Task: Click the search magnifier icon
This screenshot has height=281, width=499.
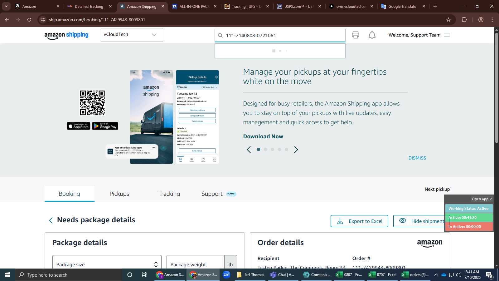Action: click(220, 35)
